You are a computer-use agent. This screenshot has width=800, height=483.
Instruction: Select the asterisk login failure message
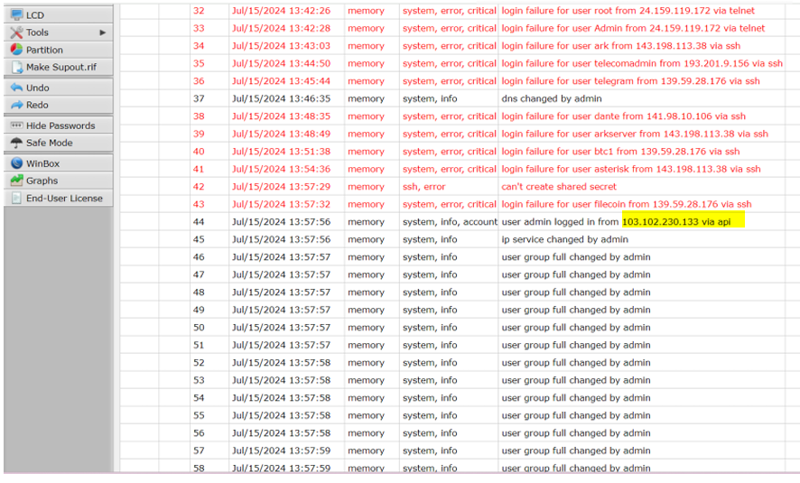click(631, 169)
